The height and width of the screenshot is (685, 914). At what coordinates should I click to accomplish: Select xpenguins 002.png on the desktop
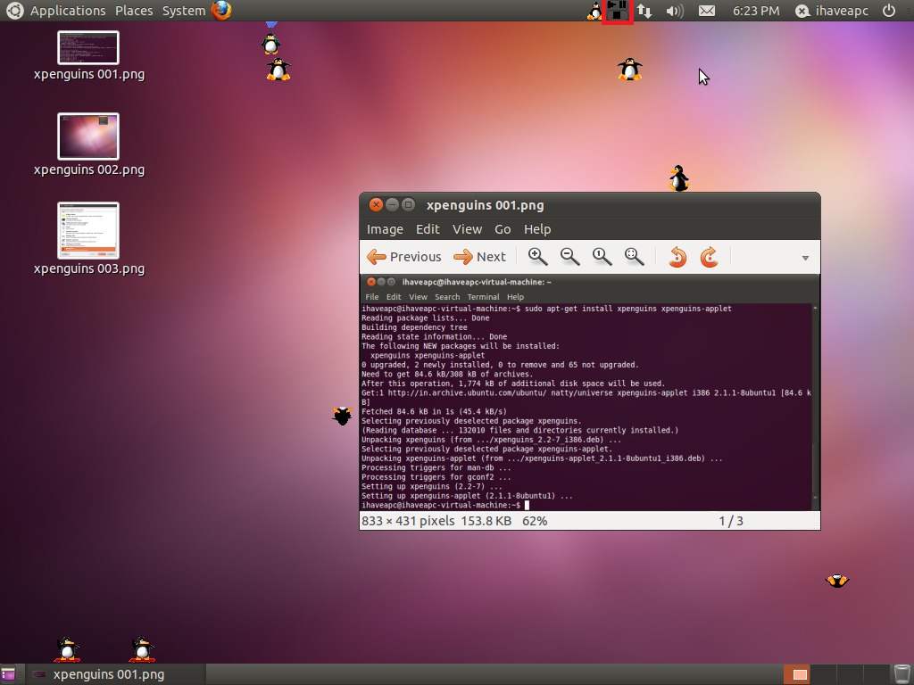point(88,145)
